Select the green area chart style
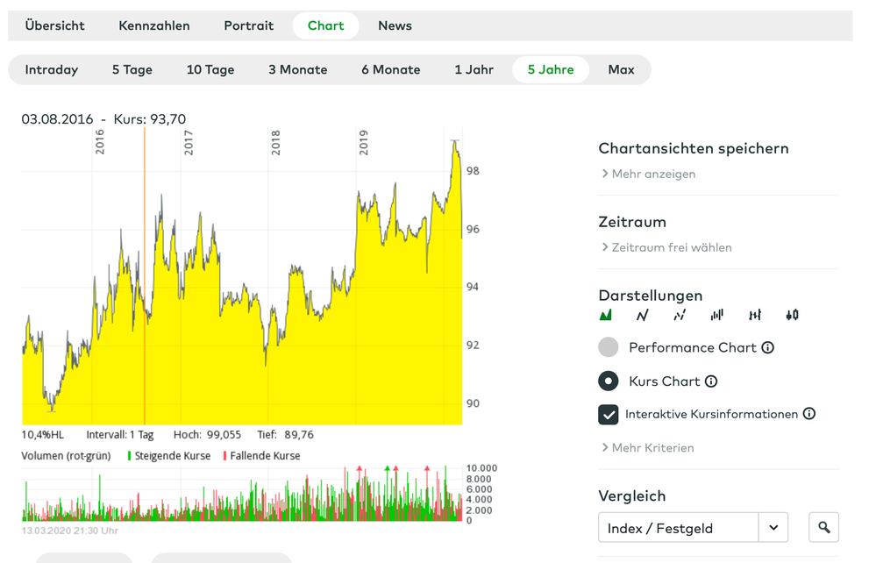The width and height of the screenshot is (876, 563). 606,314
